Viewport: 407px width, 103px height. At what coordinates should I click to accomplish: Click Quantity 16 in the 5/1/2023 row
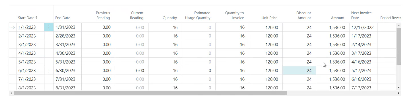pyautogui.click(x=165, y=62)
